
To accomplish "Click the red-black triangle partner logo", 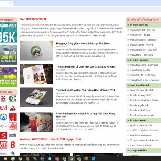I will tap(13, 108).
